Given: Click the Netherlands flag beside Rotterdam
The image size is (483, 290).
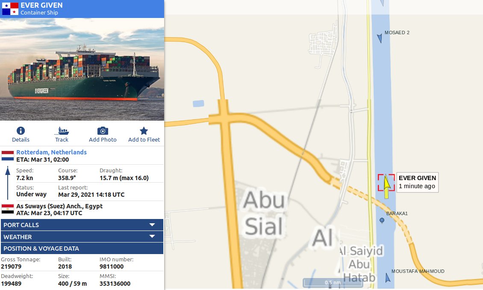Looking at the screenshot, I should [8, 156].
